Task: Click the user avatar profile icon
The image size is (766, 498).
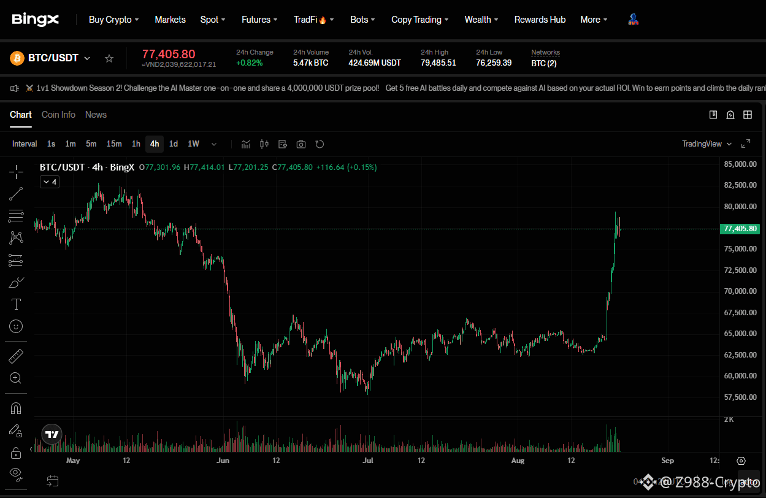Action: pyautogui.click(x=634, y=20)
